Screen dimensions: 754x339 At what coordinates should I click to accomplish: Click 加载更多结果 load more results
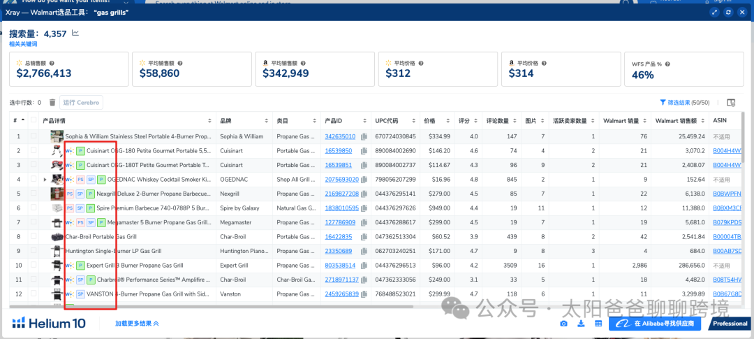137,324
